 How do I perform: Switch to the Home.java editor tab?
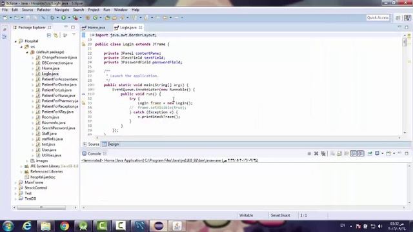coord(94,27)
